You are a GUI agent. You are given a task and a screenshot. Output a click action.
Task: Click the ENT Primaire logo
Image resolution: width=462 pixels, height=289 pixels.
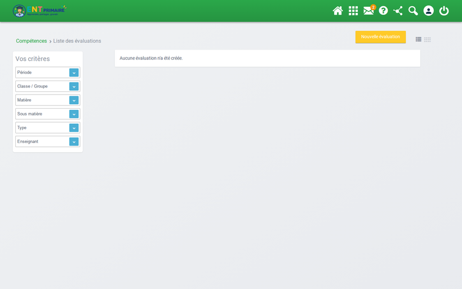point(39,11)
